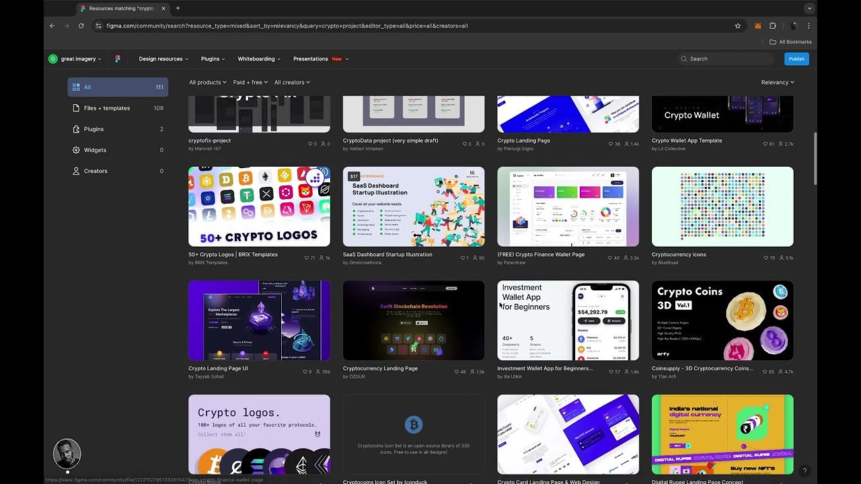861x484 pixels.
Task: Select Files + templates category
Action: point(118,108)
